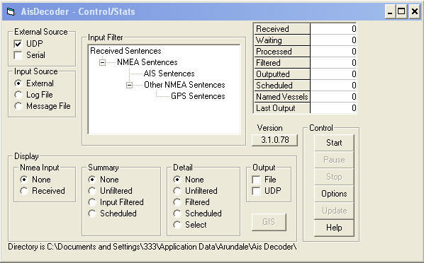Click the Update button

click(334, 211)
